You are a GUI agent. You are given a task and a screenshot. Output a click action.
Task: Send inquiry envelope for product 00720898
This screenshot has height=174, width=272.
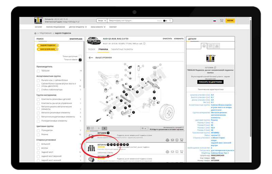pyautogui.click(x=172, y=140)
